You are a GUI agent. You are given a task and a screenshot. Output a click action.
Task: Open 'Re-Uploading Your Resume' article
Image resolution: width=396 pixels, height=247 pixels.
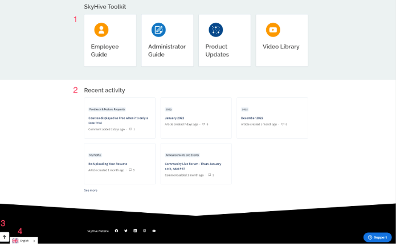[108, 164]
